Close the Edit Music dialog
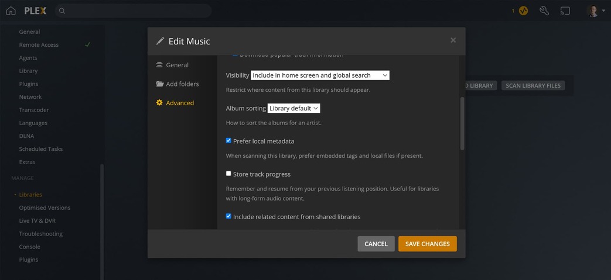This screenshot has width=611, height=280. tap(453, 40)
